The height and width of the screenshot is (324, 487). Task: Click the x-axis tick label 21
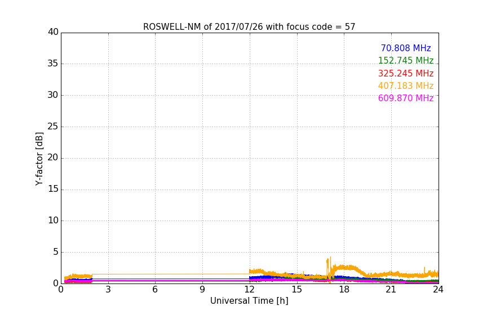click(391, 290)
